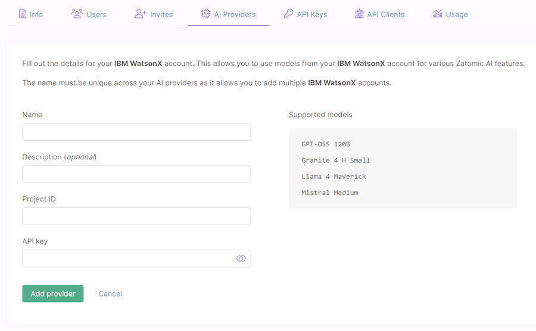Click the robot icon beside API Clients
Viewport: 536px width, 331px height.
[359, 14]
